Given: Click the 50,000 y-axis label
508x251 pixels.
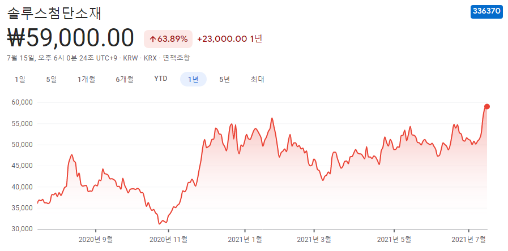Looking at the screenshot, I should (22, 145).
